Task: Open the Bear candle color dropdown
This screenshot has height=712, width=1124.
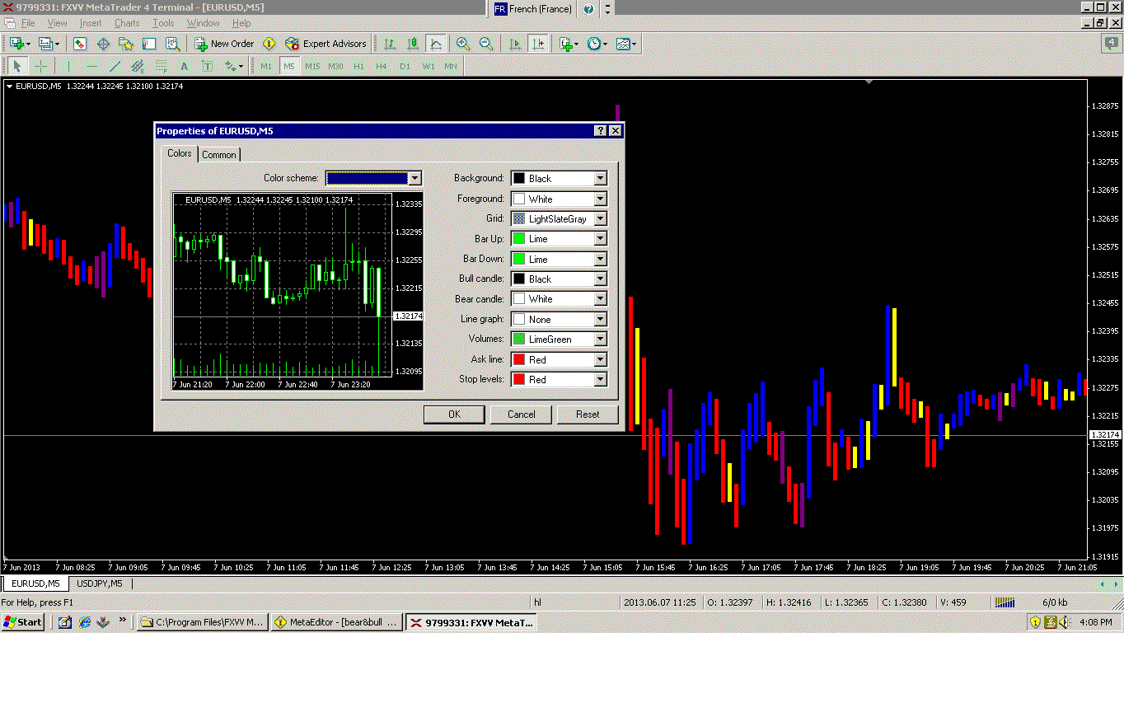Action: click(x=600, y=299)
